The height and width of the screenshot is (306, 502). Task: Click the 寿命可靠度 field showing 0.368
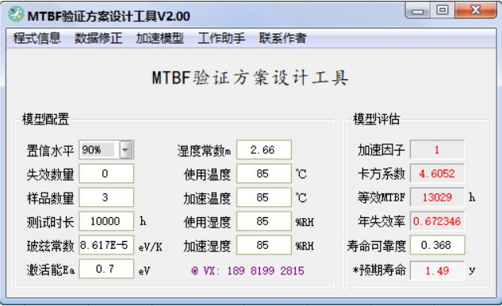pyautogui.click(x=437, y=245)
